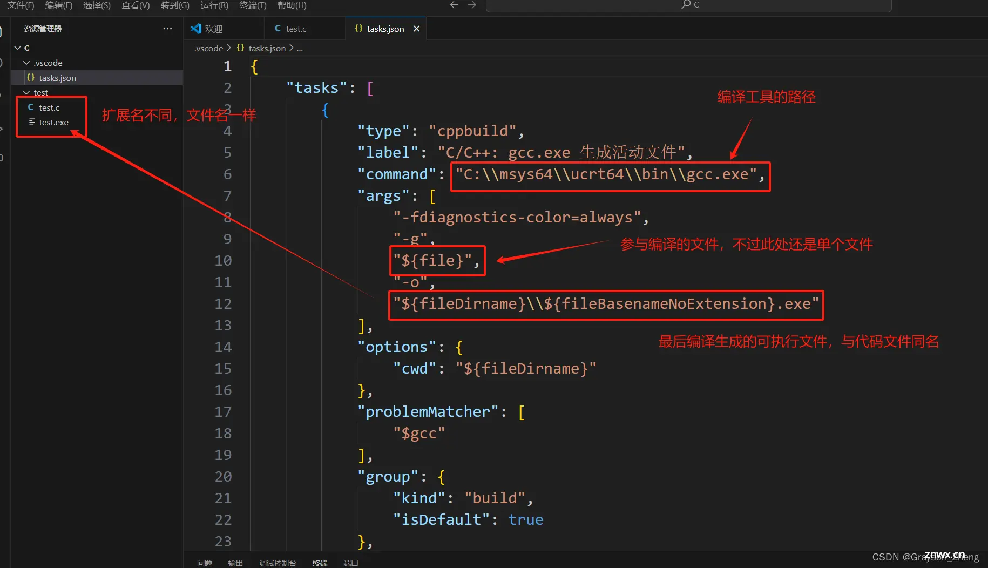988x568 pixels.
Task: Open the 输出 panel tab
Action: coord(235,563)
